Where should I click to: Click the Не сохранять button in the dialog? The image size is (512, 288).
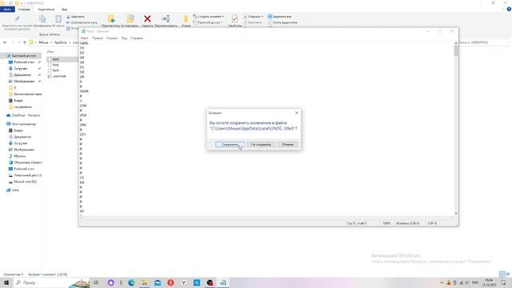[261, 144]
